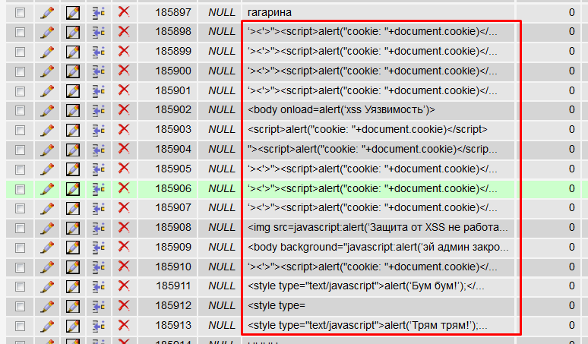
Task: Click the script alert cell in row 185903
Action: (368, 129)
